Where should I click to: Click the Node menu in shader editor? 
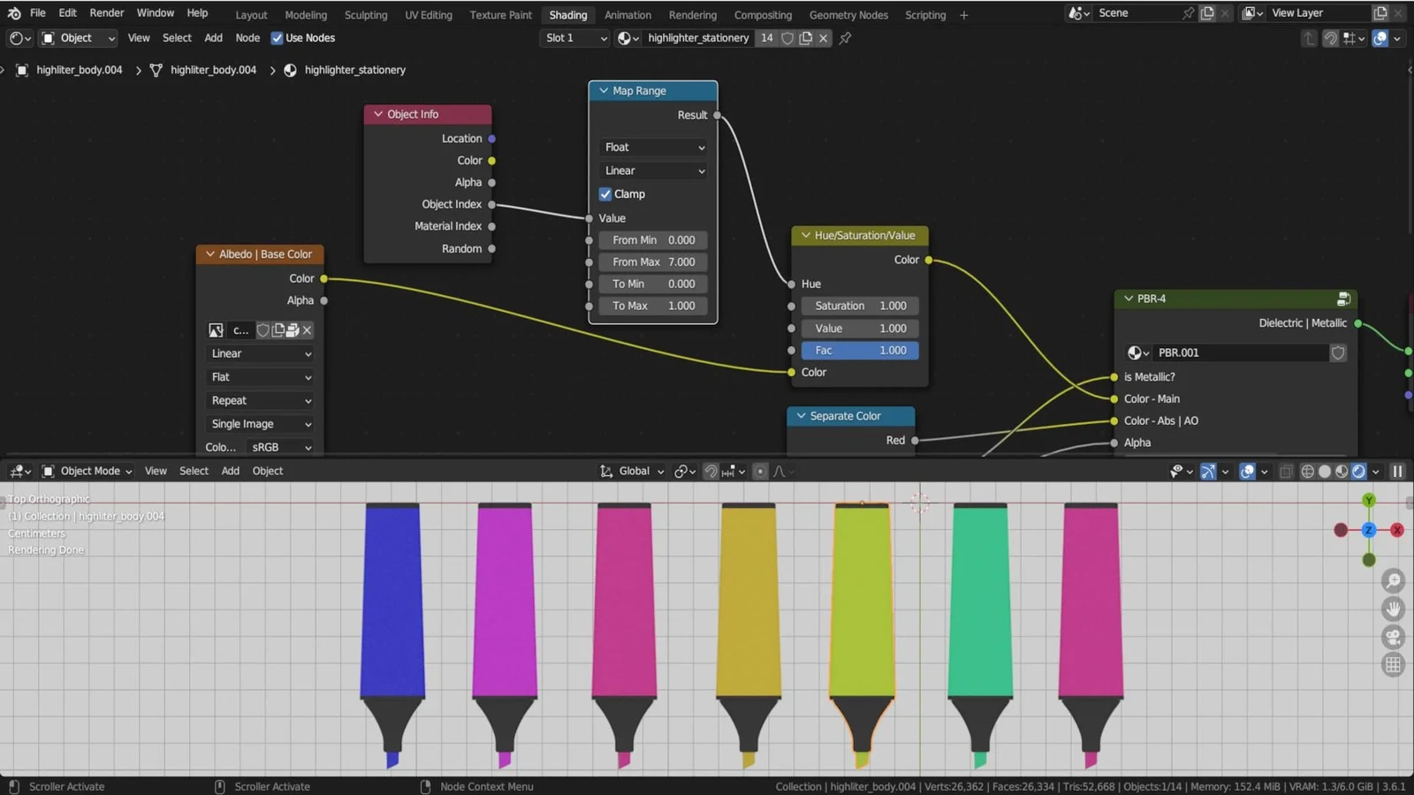click(x=247, y=38)
